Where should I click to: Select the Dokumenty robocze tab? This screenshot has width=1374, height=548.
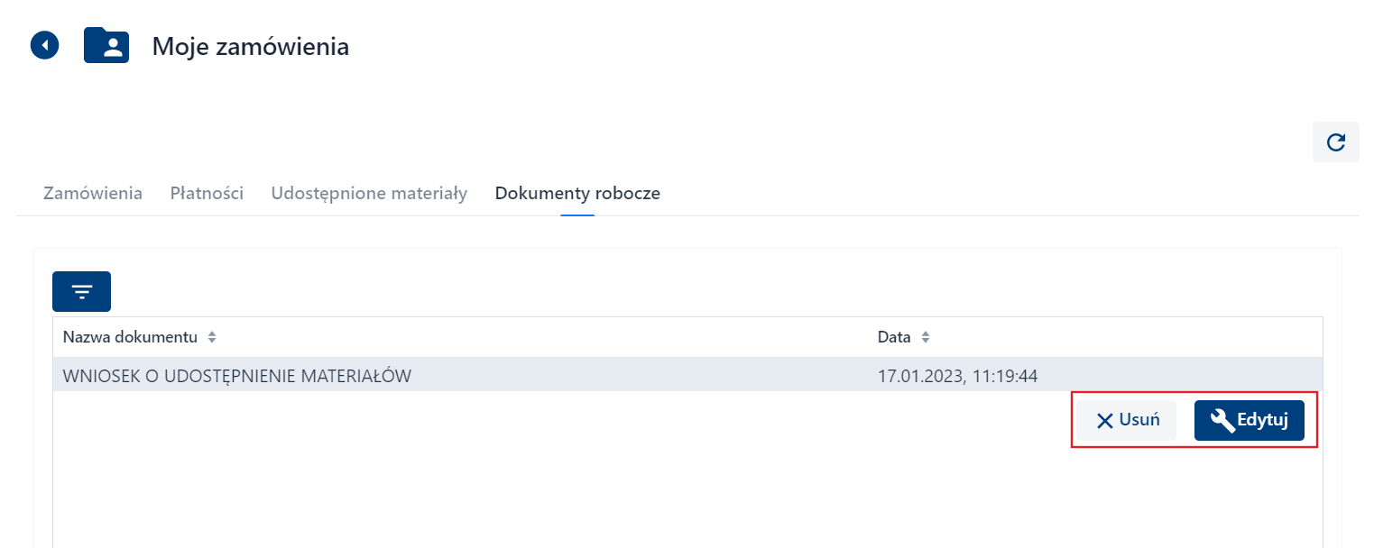pyautogui.click(x=577, y=193)
